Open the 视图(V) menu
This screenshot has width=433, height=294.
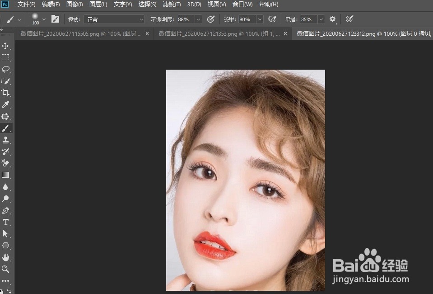pyautogui.click(x=217, y=5)
